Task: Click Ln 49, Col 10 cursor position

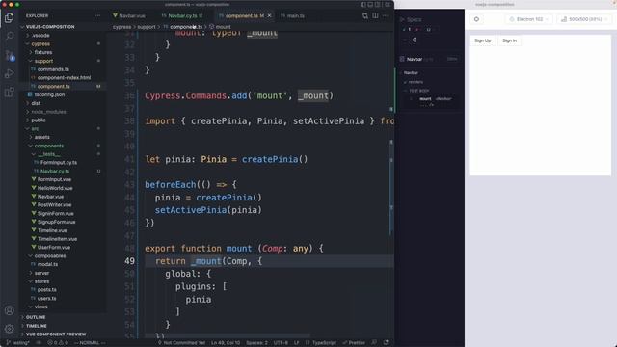Action: 226,343
